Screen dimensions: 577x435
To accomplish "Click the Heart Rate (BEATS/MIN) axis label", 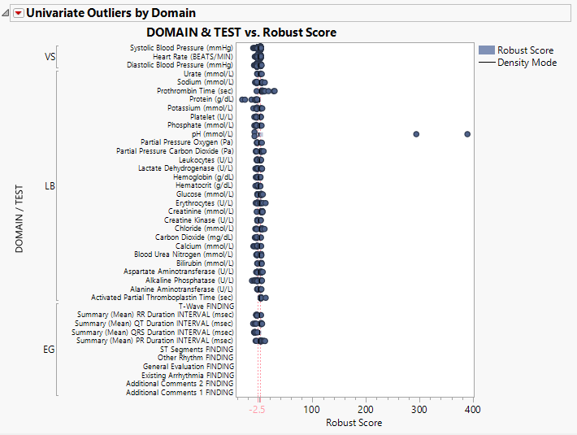I will click(x=193, y=57).
